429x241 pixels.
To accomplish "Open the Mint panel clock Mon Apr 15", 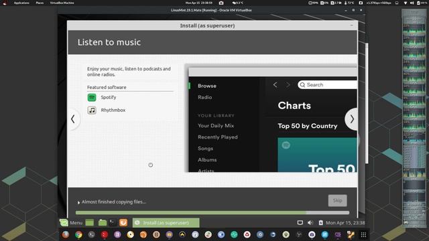I will point(345,223).
